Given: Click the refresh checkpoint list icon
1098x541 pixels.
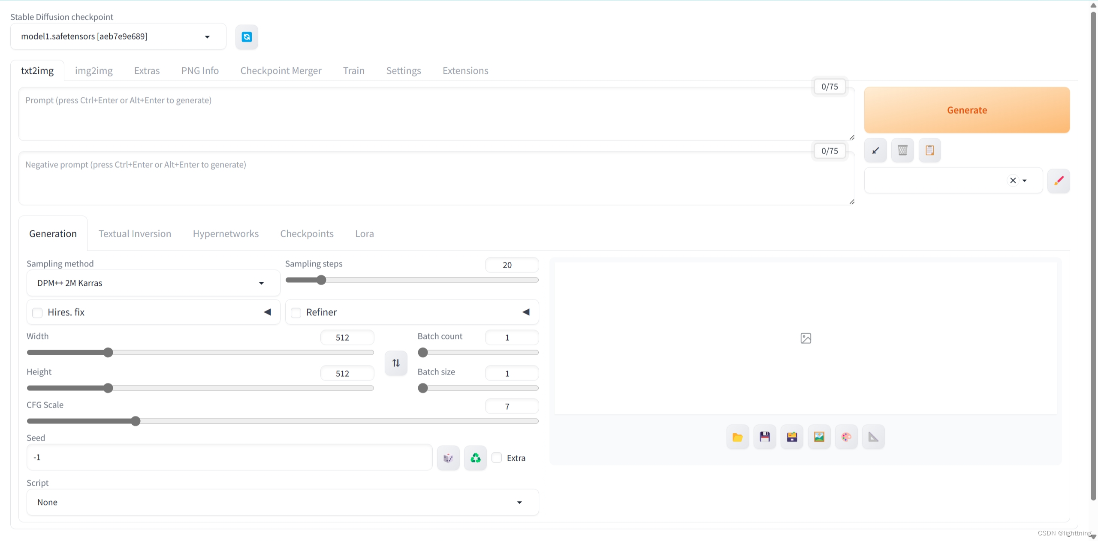Looking at the screenshot, I should click(247, 37).
